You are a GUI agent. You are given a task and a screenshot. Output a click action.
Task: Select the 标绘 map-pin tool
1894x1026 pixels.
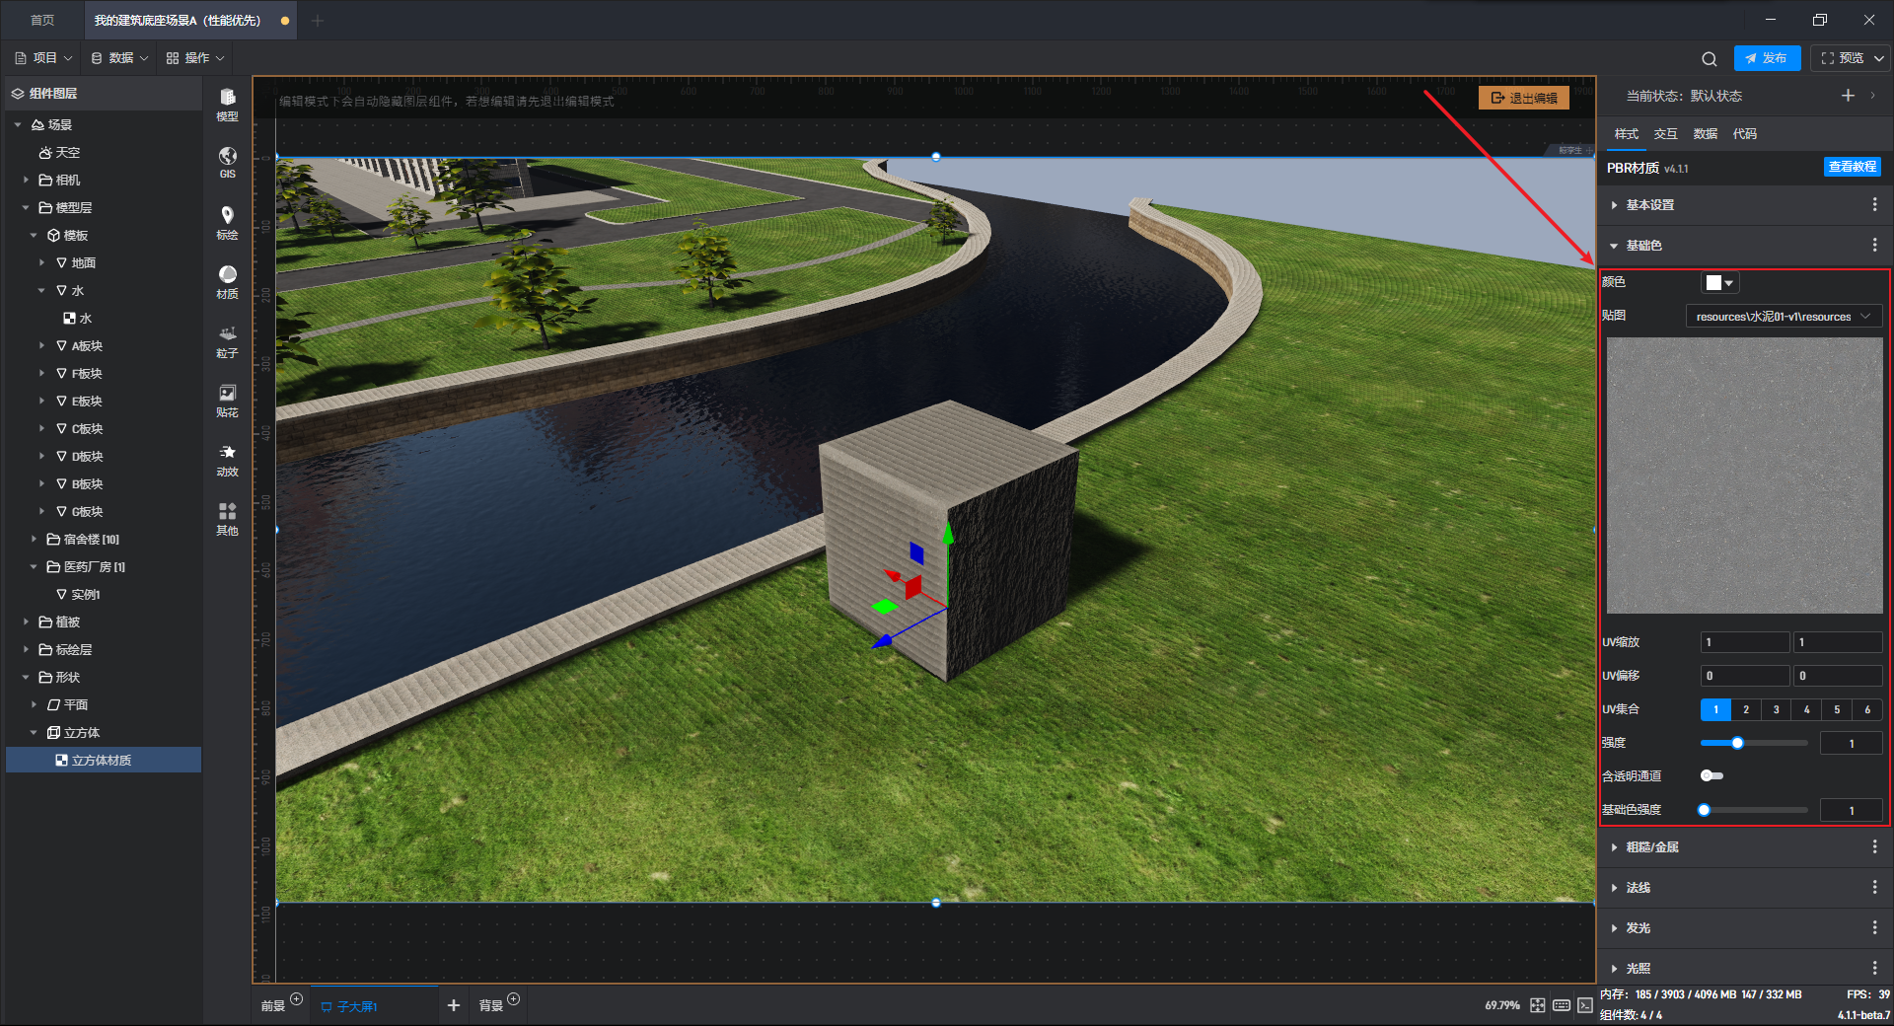click(227, 221)
